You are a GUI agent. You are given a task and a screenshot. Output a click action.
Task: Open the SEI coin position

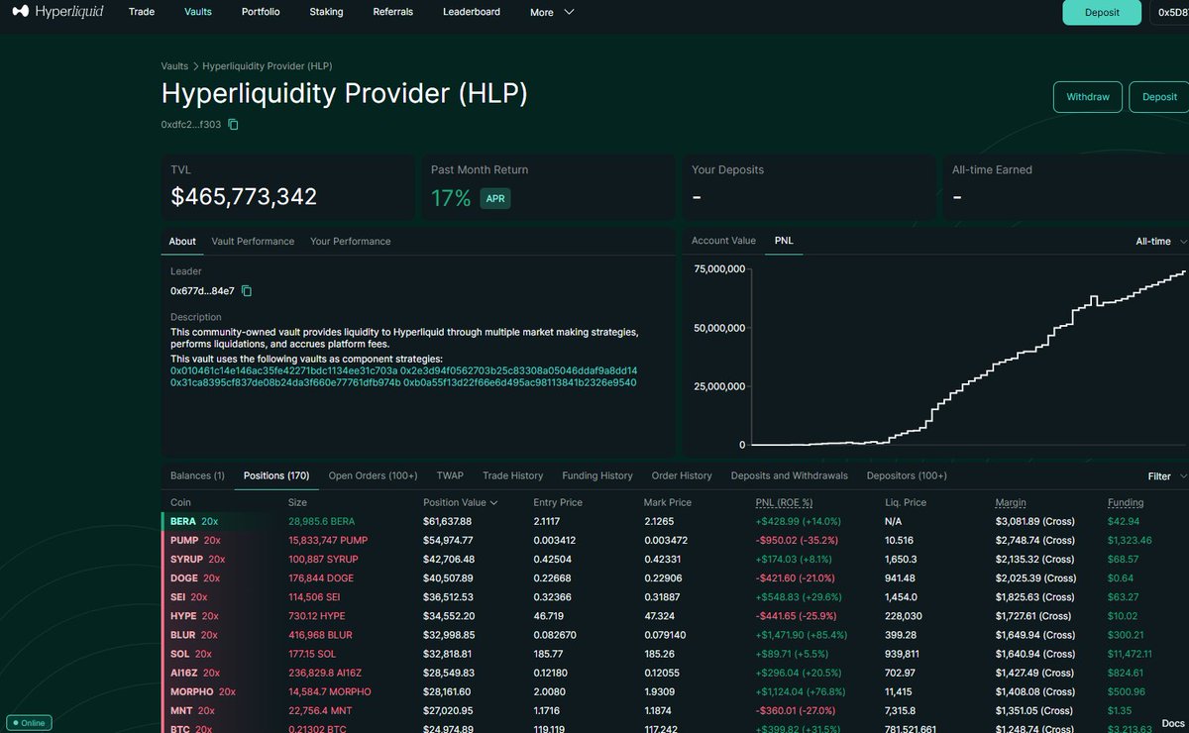178,597
